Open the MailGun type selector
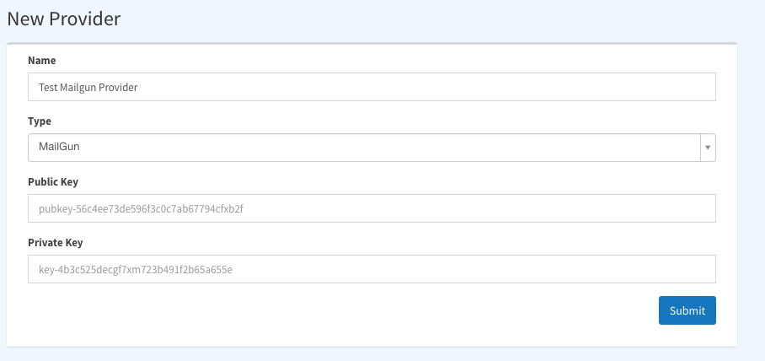The image size is (765, 361). coord(372,148)
